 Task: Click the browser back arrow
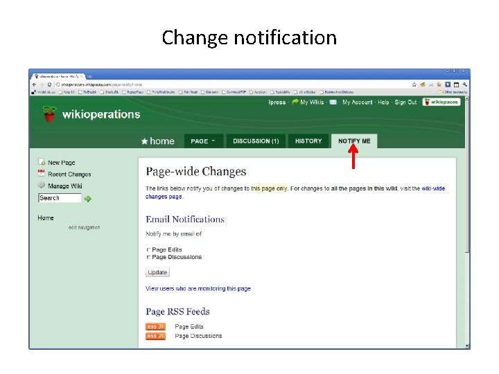point(35,84)
